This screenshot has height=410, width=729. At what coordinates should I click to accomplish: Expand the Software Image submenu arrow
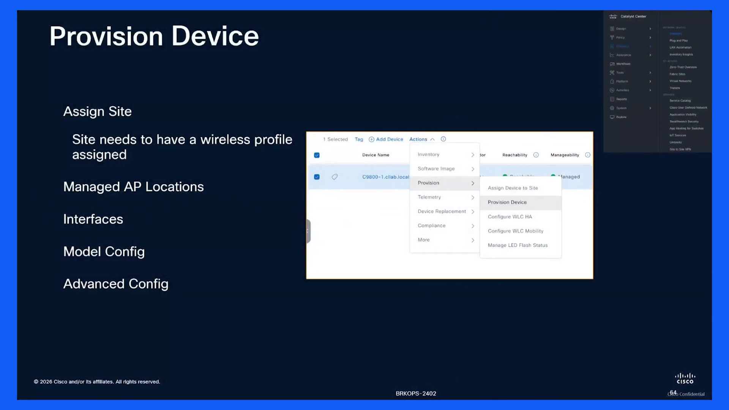[x=473, y=169]
